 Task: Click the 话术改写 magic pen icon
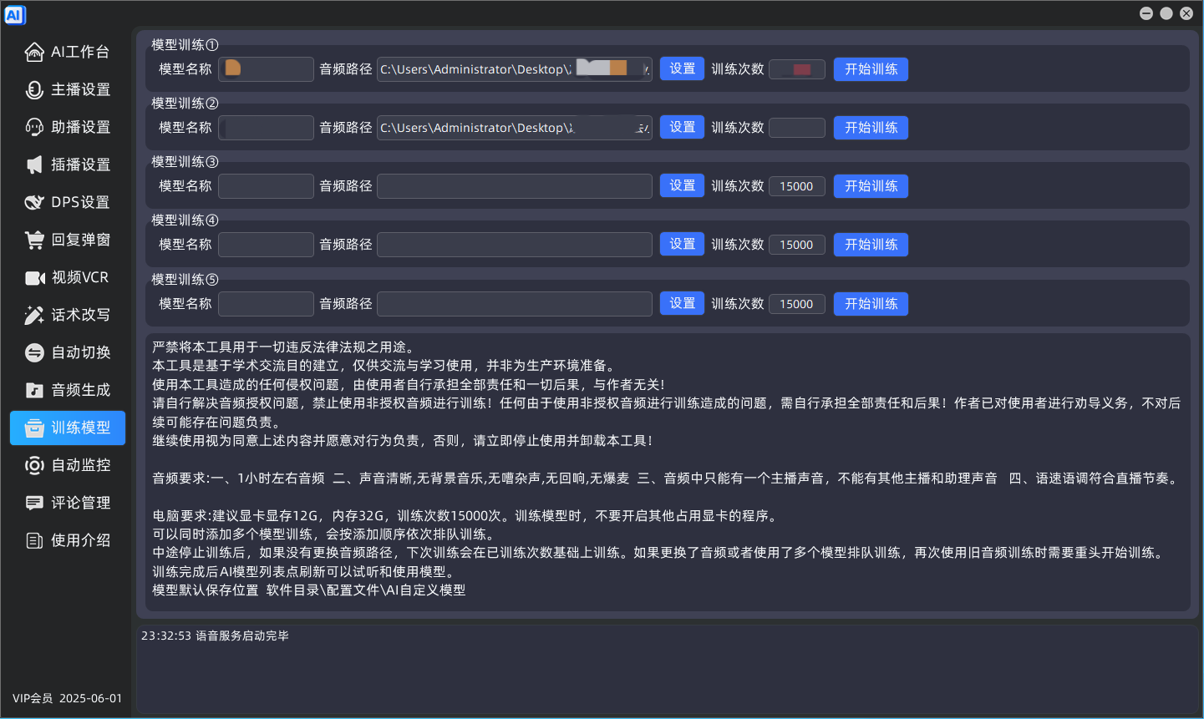pos(34,315)
